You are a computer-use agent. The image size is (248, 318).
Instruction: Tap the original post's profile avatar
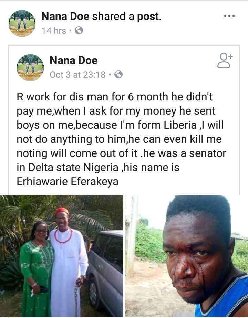30,67
